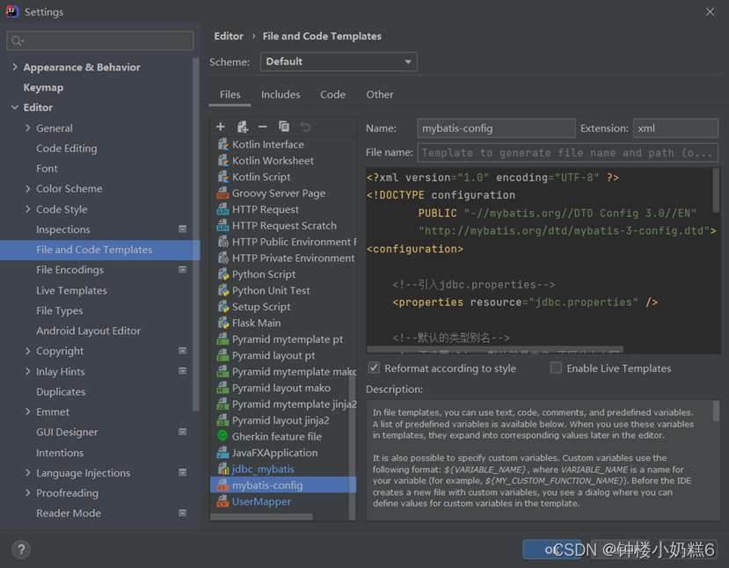Select the UserMapper template icon
Viewport: 729px width, 568px height.
(x=223, y=501)
